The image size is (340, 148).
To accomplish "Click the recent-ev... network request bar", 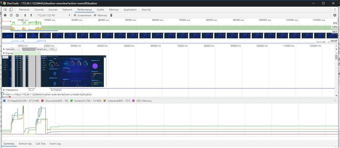I will coord(42,49).
